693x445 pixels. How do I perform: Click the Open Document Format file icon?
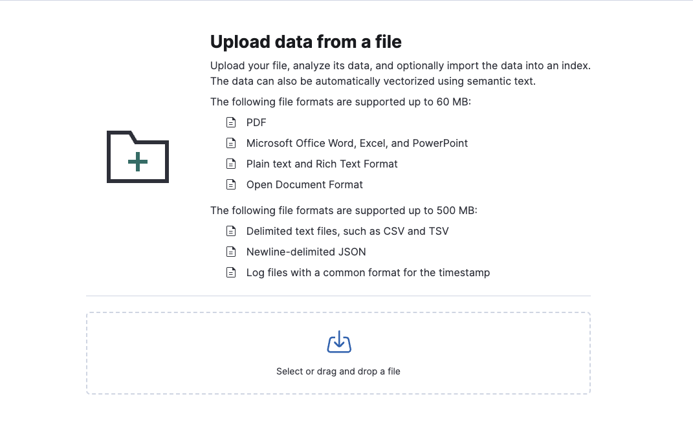point(231,184)
